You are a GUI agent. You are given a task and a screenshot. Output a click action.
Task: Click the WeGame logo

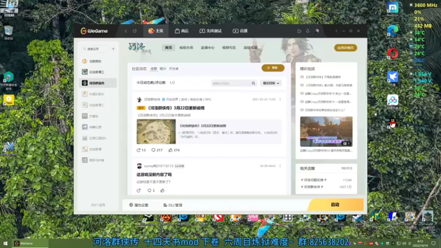(94, 31)
